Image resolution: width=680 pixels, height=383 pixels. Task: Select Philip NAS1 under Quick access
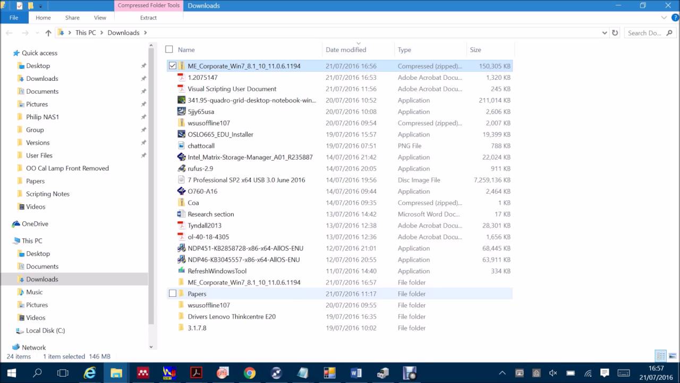[42, 117]
